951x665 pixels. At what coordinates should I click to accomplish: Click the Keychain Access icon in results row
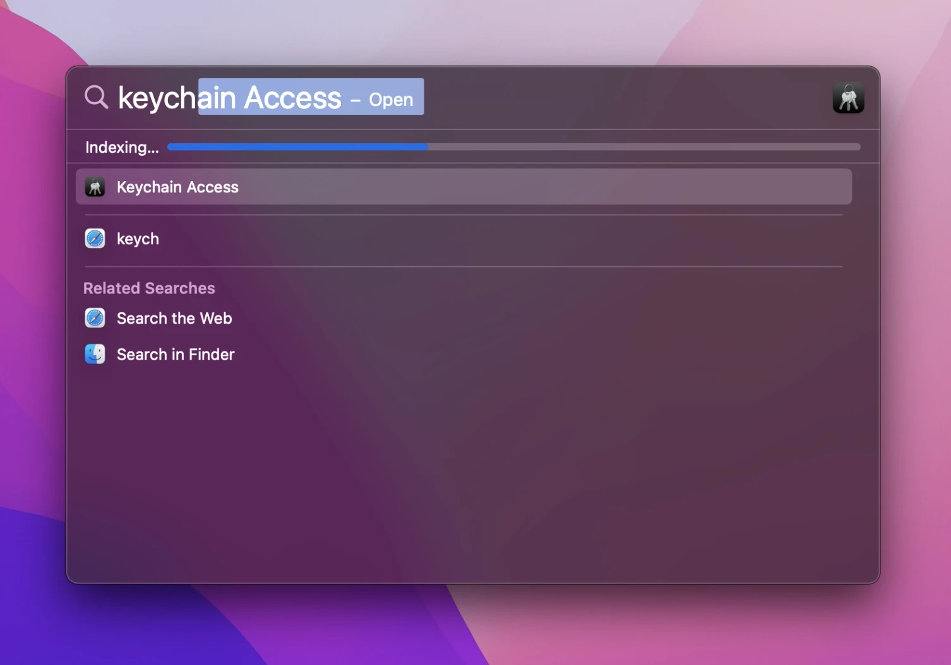coord(95,187)
